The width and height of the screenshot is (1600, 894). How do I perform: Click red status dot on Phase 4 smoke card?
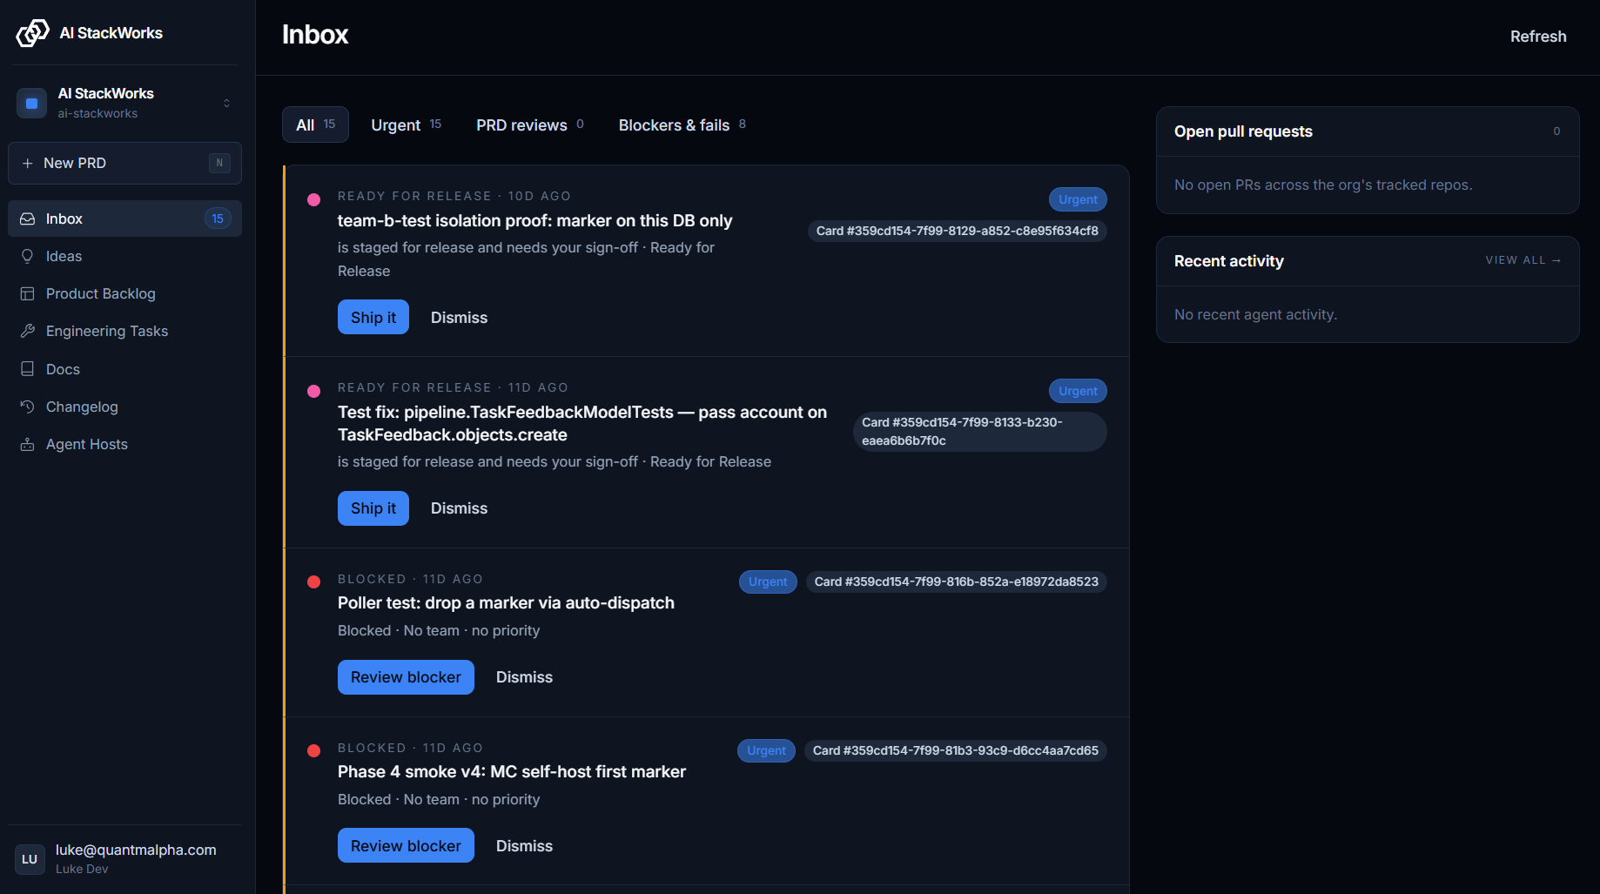click(x=314, y=750)
